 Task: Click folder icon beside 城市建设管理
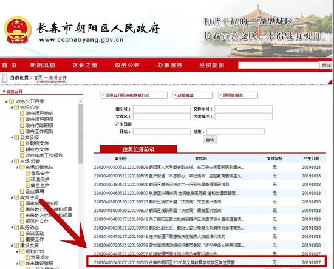pos(22,264)
